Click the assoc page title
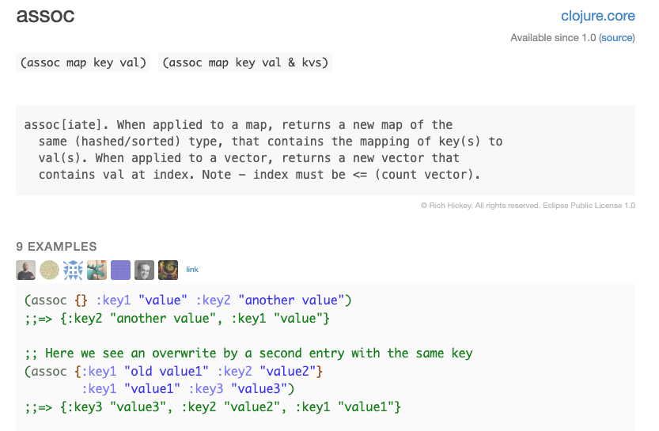The image size is (659, 431). click(x=46, y=16)
